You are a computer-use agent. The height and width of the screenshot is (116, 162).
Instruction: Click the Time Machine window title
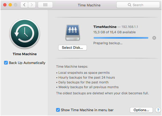pos(89,5)
